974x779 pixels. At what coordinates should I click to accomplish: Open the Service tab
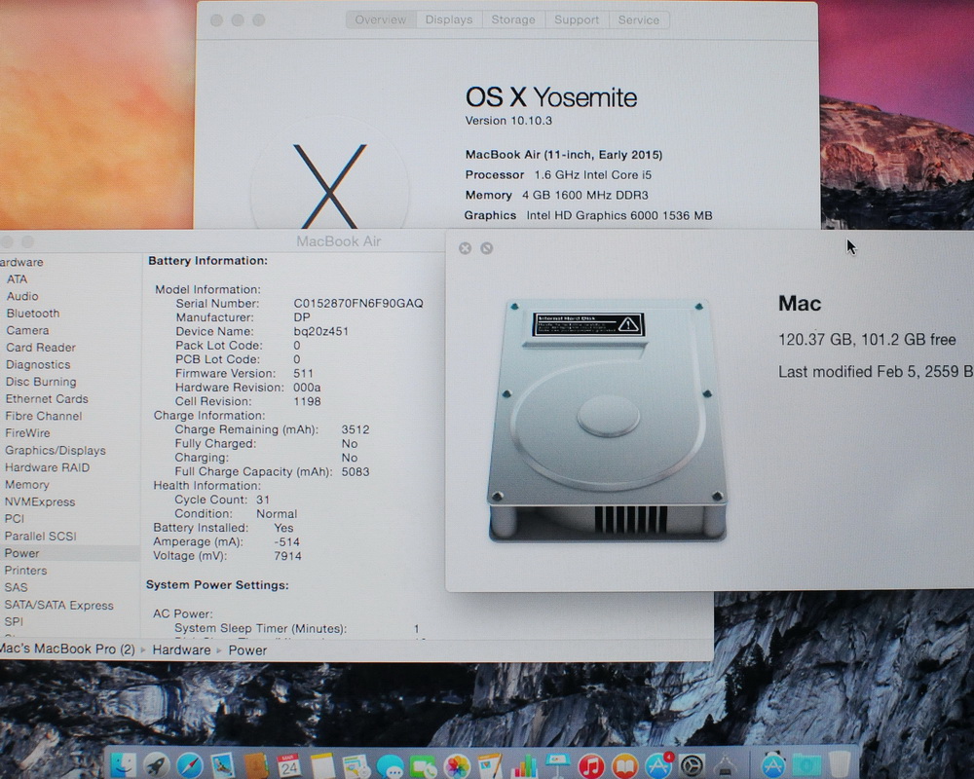tap(639, 19)
